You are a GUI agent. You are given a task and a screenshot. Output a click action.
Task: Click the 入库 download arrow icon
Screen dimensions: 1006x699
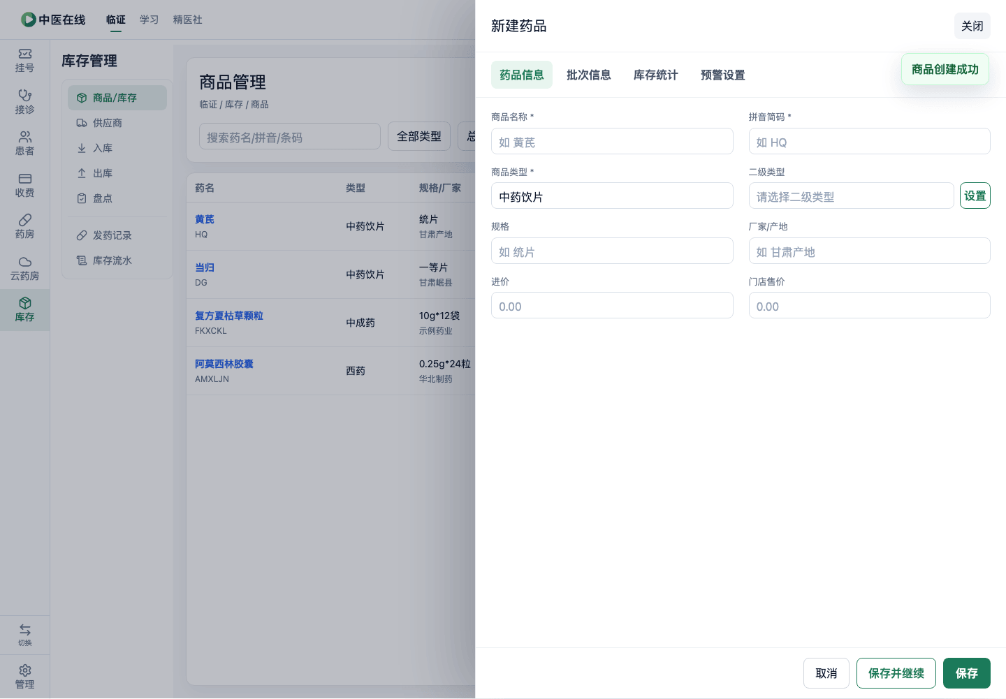(82, 148)
